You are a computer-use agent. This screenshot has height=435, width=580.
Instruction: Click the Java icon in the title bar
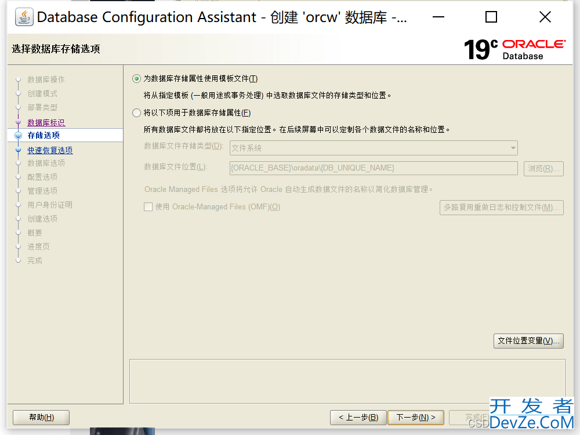24,17
